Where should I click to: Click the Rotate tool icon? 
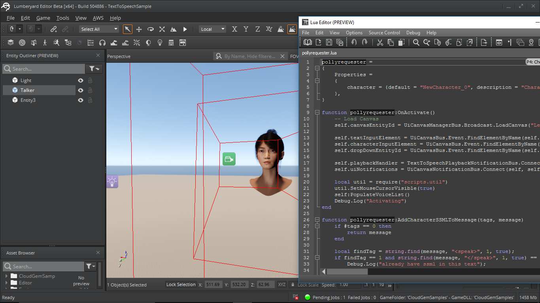151,29
